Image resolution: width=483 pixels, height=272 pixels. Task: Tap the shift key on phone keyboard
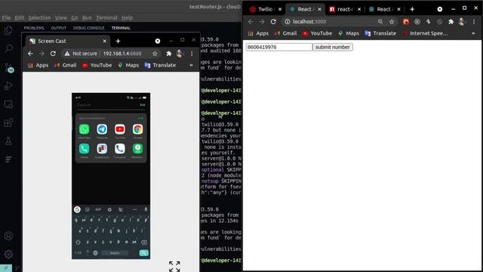click(x=78, y=243)
